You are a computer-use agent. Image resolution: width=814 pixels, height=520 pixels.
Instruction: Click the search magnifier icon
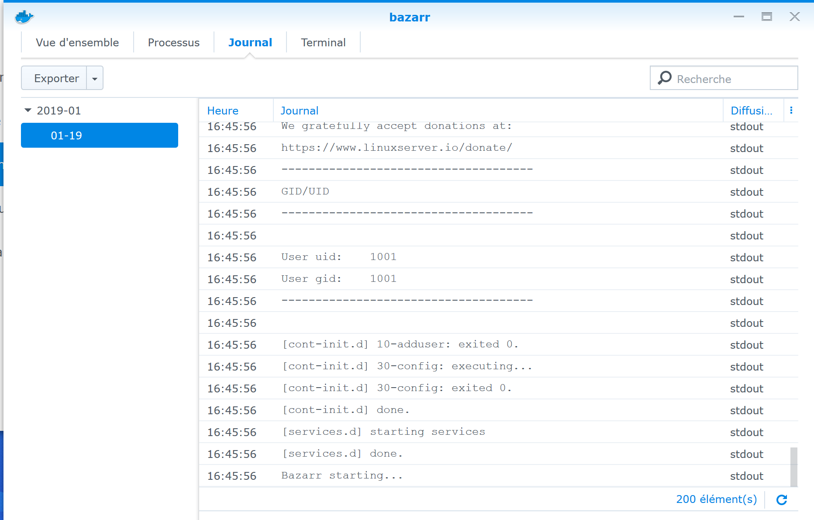pos(664,78)
